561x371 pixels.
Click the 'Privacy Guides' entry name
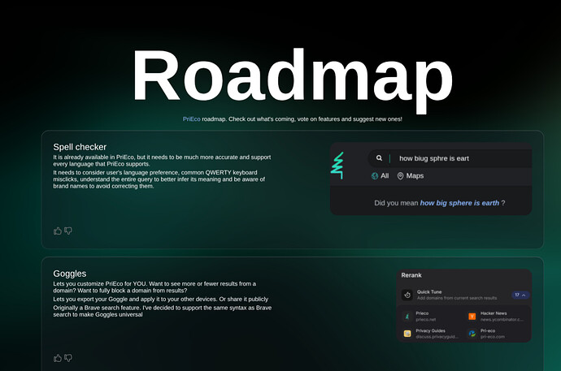[430, 330]
